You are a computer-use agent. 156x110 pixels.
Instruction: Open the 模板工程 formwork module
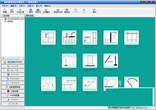coord(69,38)
